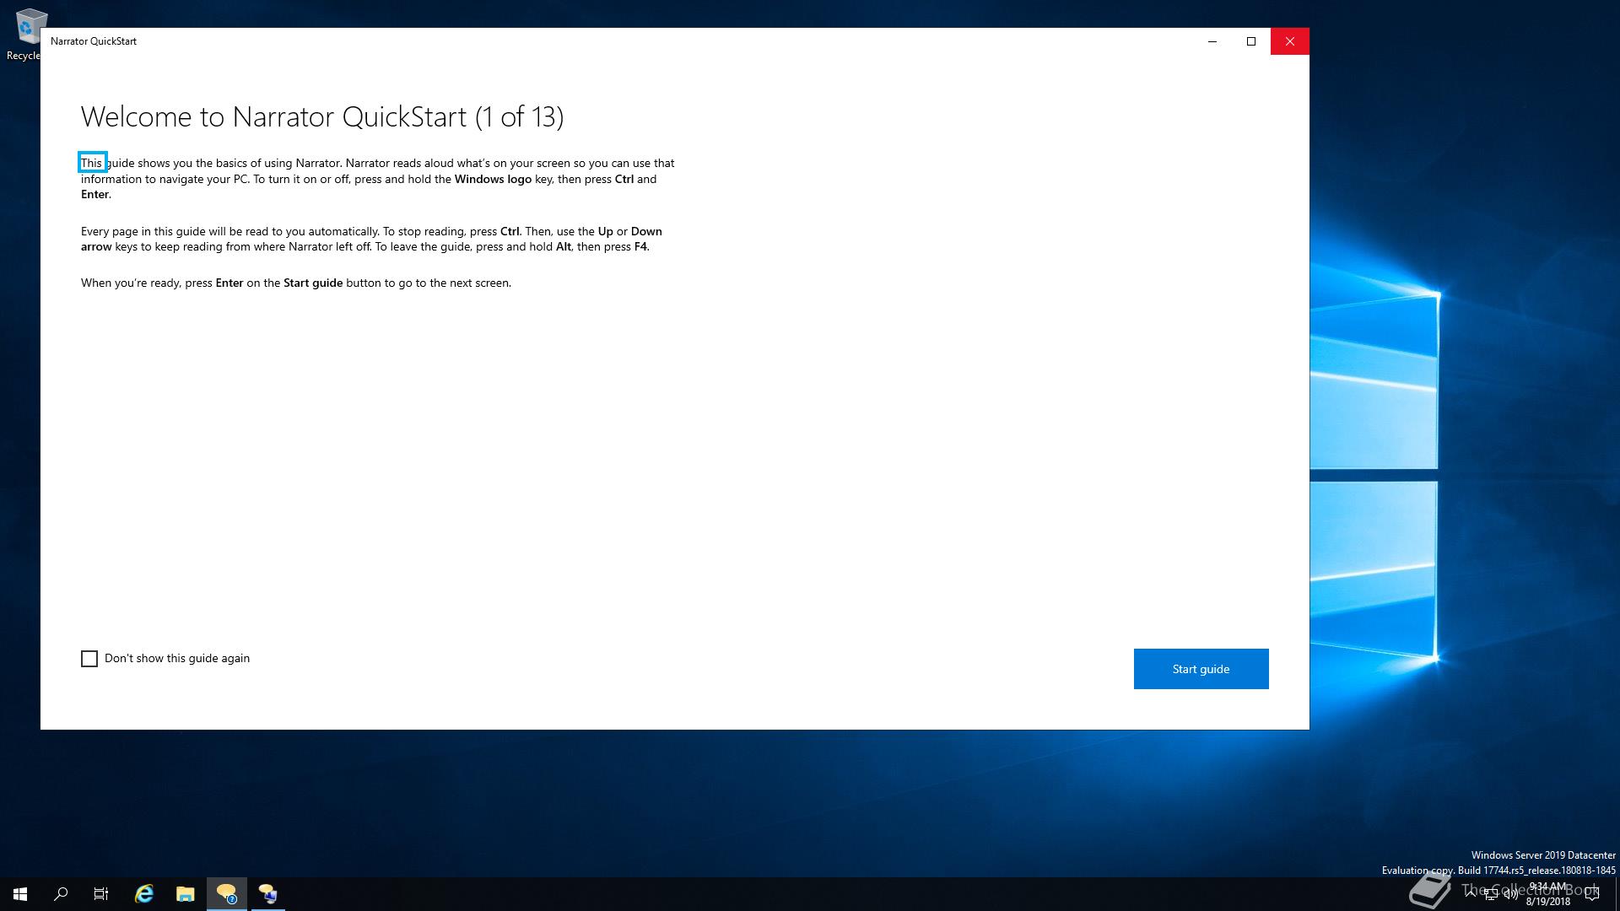
Task: Click the bold 'F4' text
Action: (640, 247)
